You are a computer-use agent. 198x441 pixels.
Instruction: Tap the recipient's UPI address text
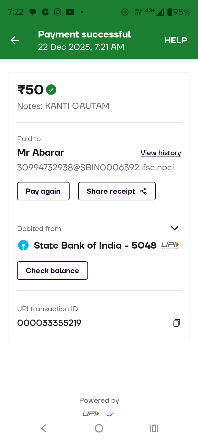point(95,167)
